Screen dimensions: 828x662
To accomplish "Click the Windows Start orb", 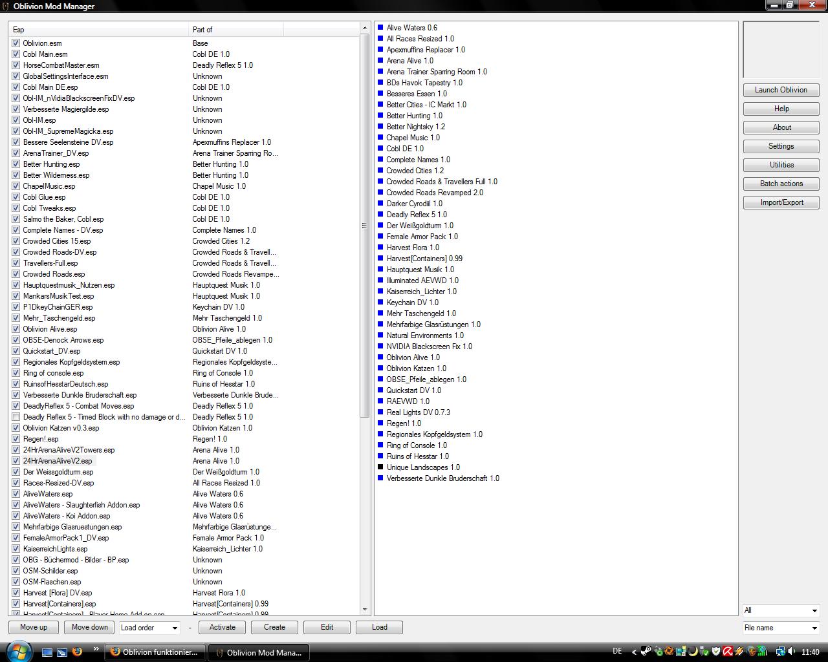I will click(17, 651).
